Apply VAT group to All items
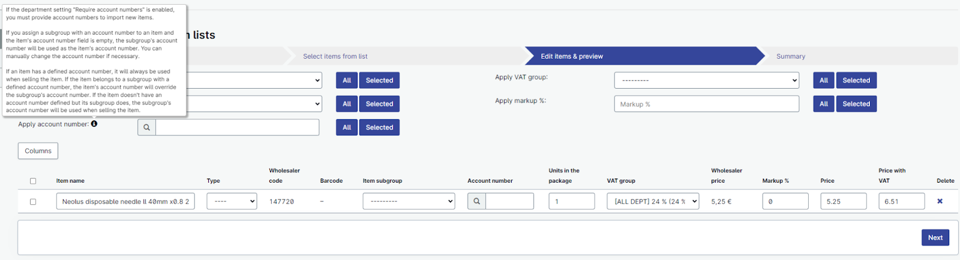Screen dimensions: 960x260 (823, 80)
